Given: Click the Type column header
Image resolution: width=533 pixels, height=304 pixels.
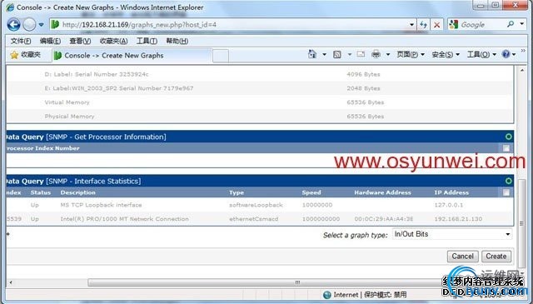Looking at the screenshot, I should (237, 192).
